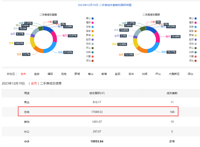Toggle 南山 legend in 成交套数 chart
This screenshot has width=200, height=147.
pyautogui.click(x=89, y=18)
